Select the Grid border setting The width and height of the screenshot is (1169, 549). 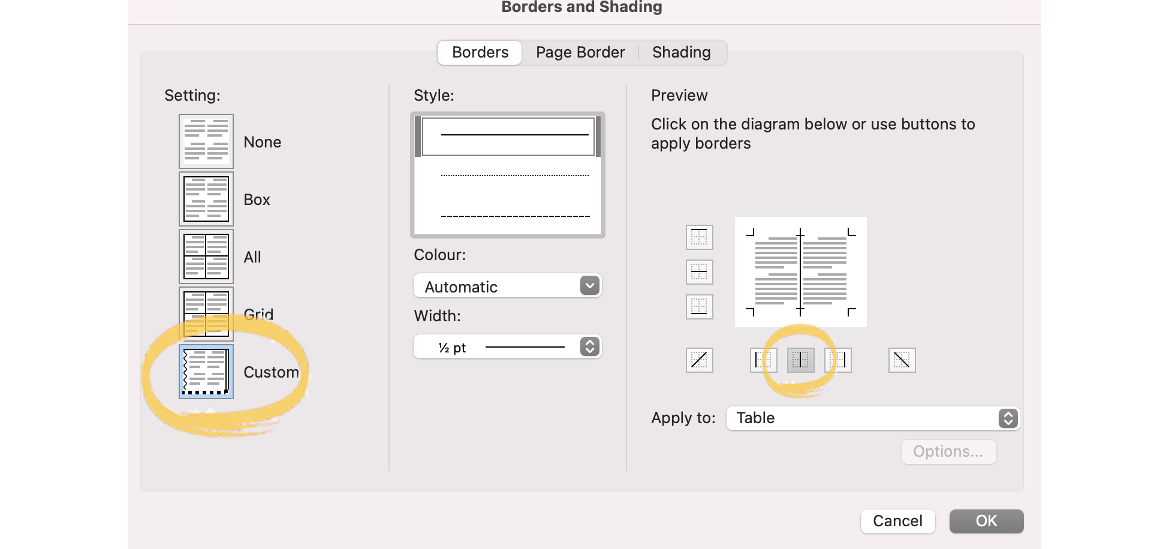[x=206, y=314]
